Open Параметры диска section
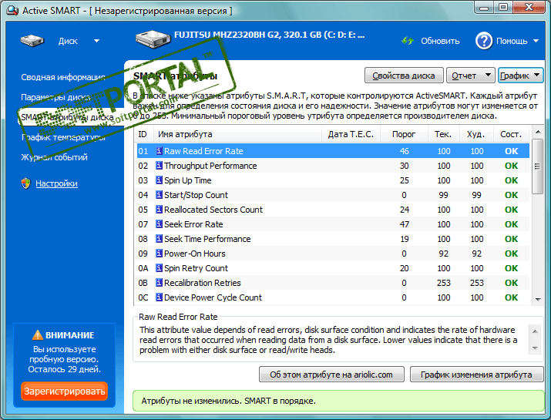The image size is (551, 420). [x=55, y=97]
